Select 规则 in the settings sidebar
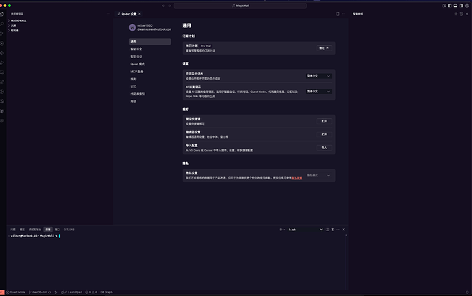The image size is (472, 296). (150, 79)
